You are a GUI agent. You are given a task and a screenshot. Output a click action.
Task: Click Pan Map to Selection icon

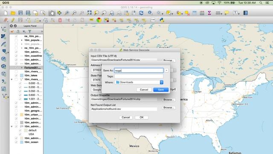[x=59, y=13]
